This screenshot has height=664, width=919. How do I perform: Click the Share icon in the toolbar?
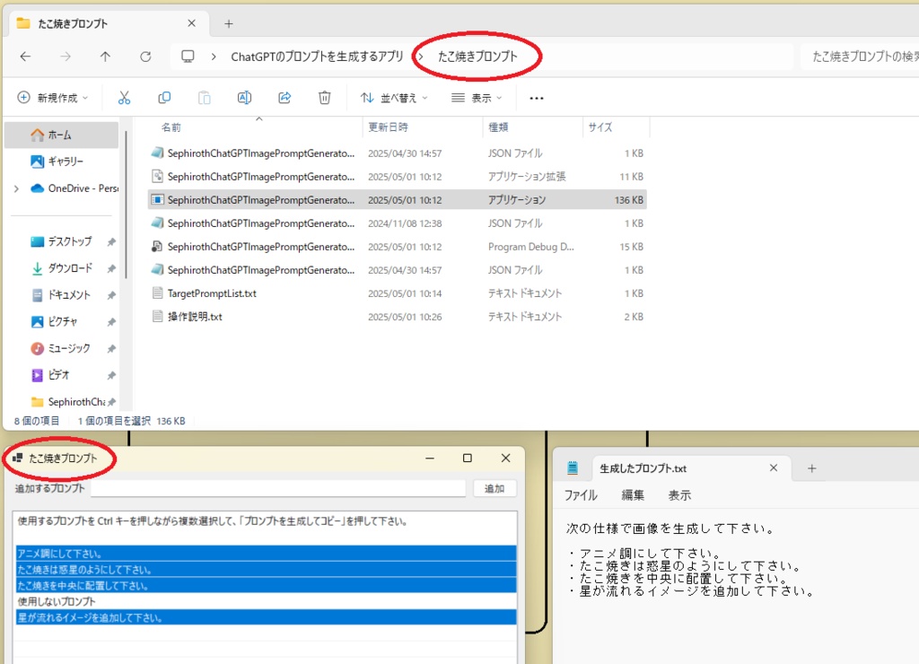[x=284, y=97]
